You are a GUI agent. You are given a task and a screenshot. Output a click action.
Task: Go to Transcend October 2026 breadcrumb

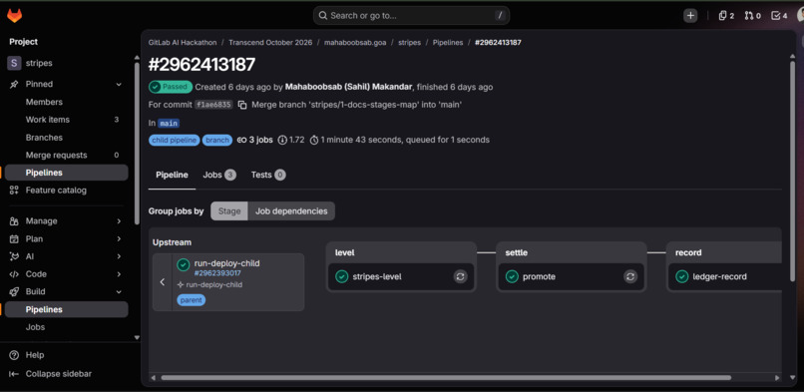pos(270,43)
